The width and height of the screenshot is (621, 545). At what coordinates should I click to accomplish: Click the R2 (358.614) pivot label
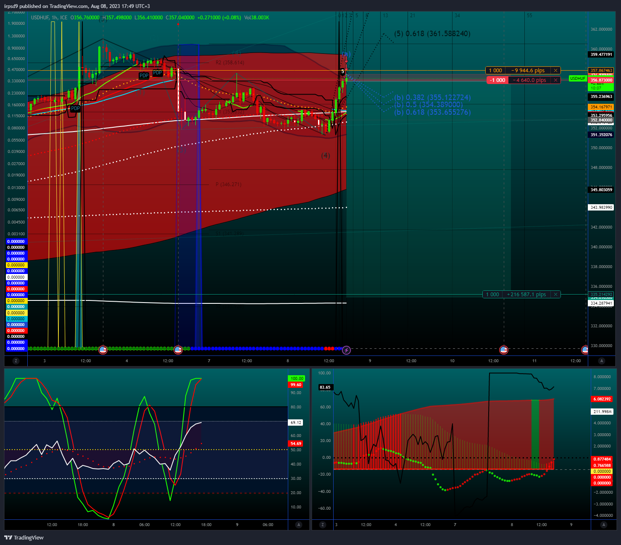tap(229, 63)
